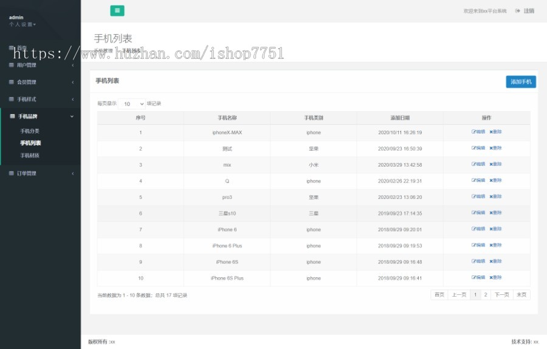Viewport: 547px width, 349px height.
Task: Delete the mix row
Action: 495,164
